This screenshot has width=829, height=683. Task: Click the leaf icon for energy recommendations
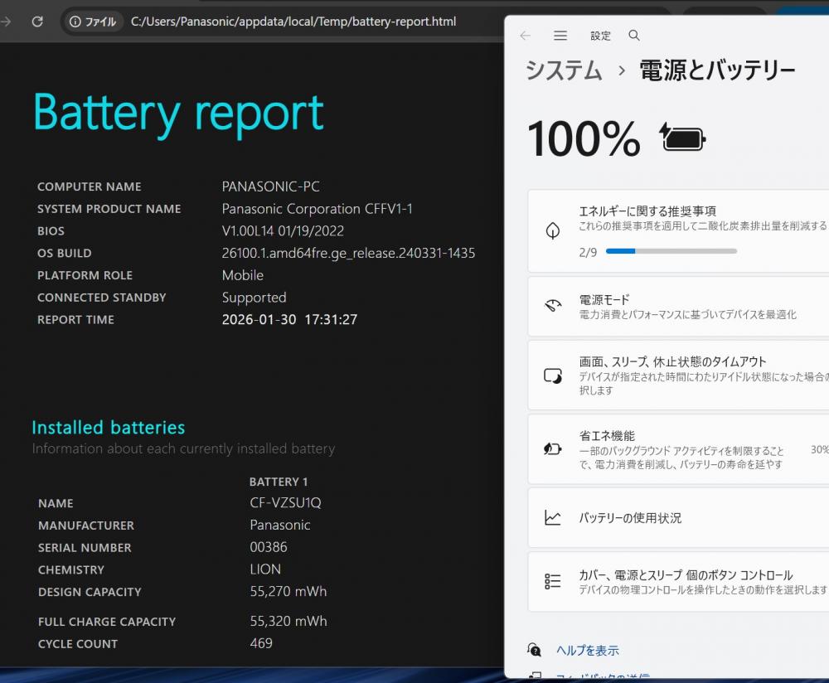552,231
